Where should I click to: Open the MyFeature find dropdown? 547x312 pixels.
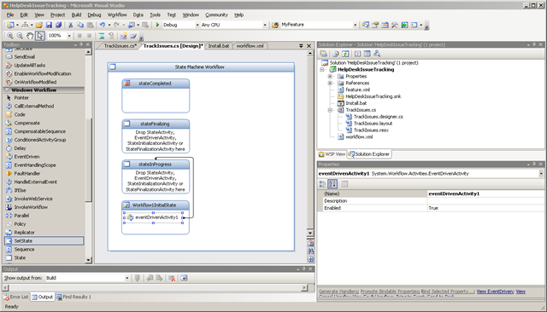(356, 25)
